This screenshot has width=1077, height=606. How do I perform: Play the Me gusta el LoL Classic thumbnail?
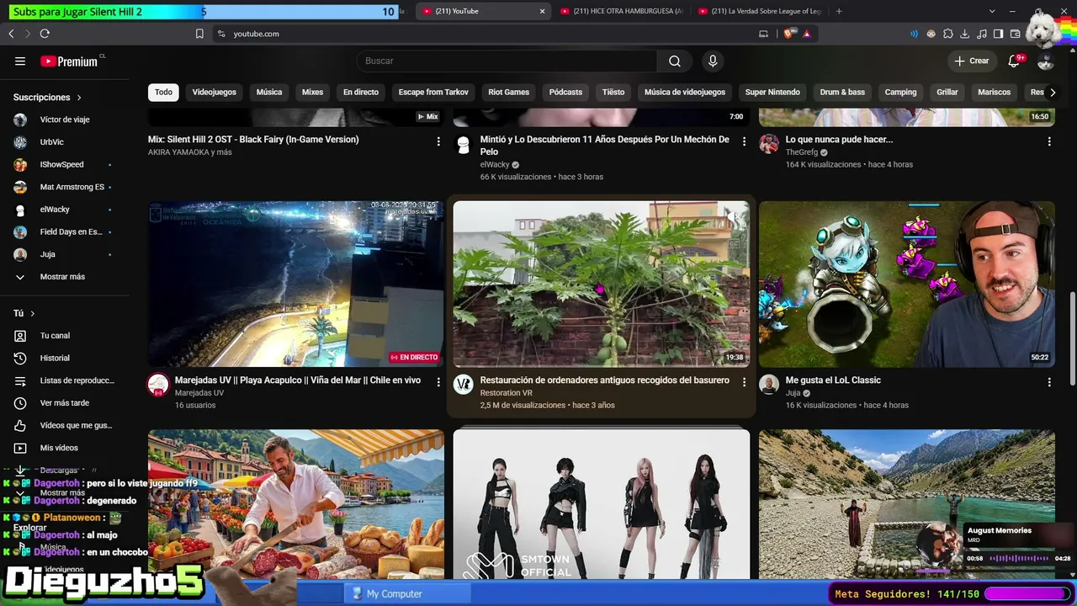[907, 284]
